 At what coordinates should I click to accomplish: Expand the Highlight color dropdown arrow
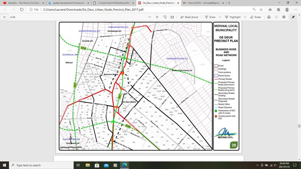[x=245, y=17]
